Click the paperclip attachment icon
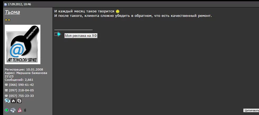259x115 pixels. (25, 110)
